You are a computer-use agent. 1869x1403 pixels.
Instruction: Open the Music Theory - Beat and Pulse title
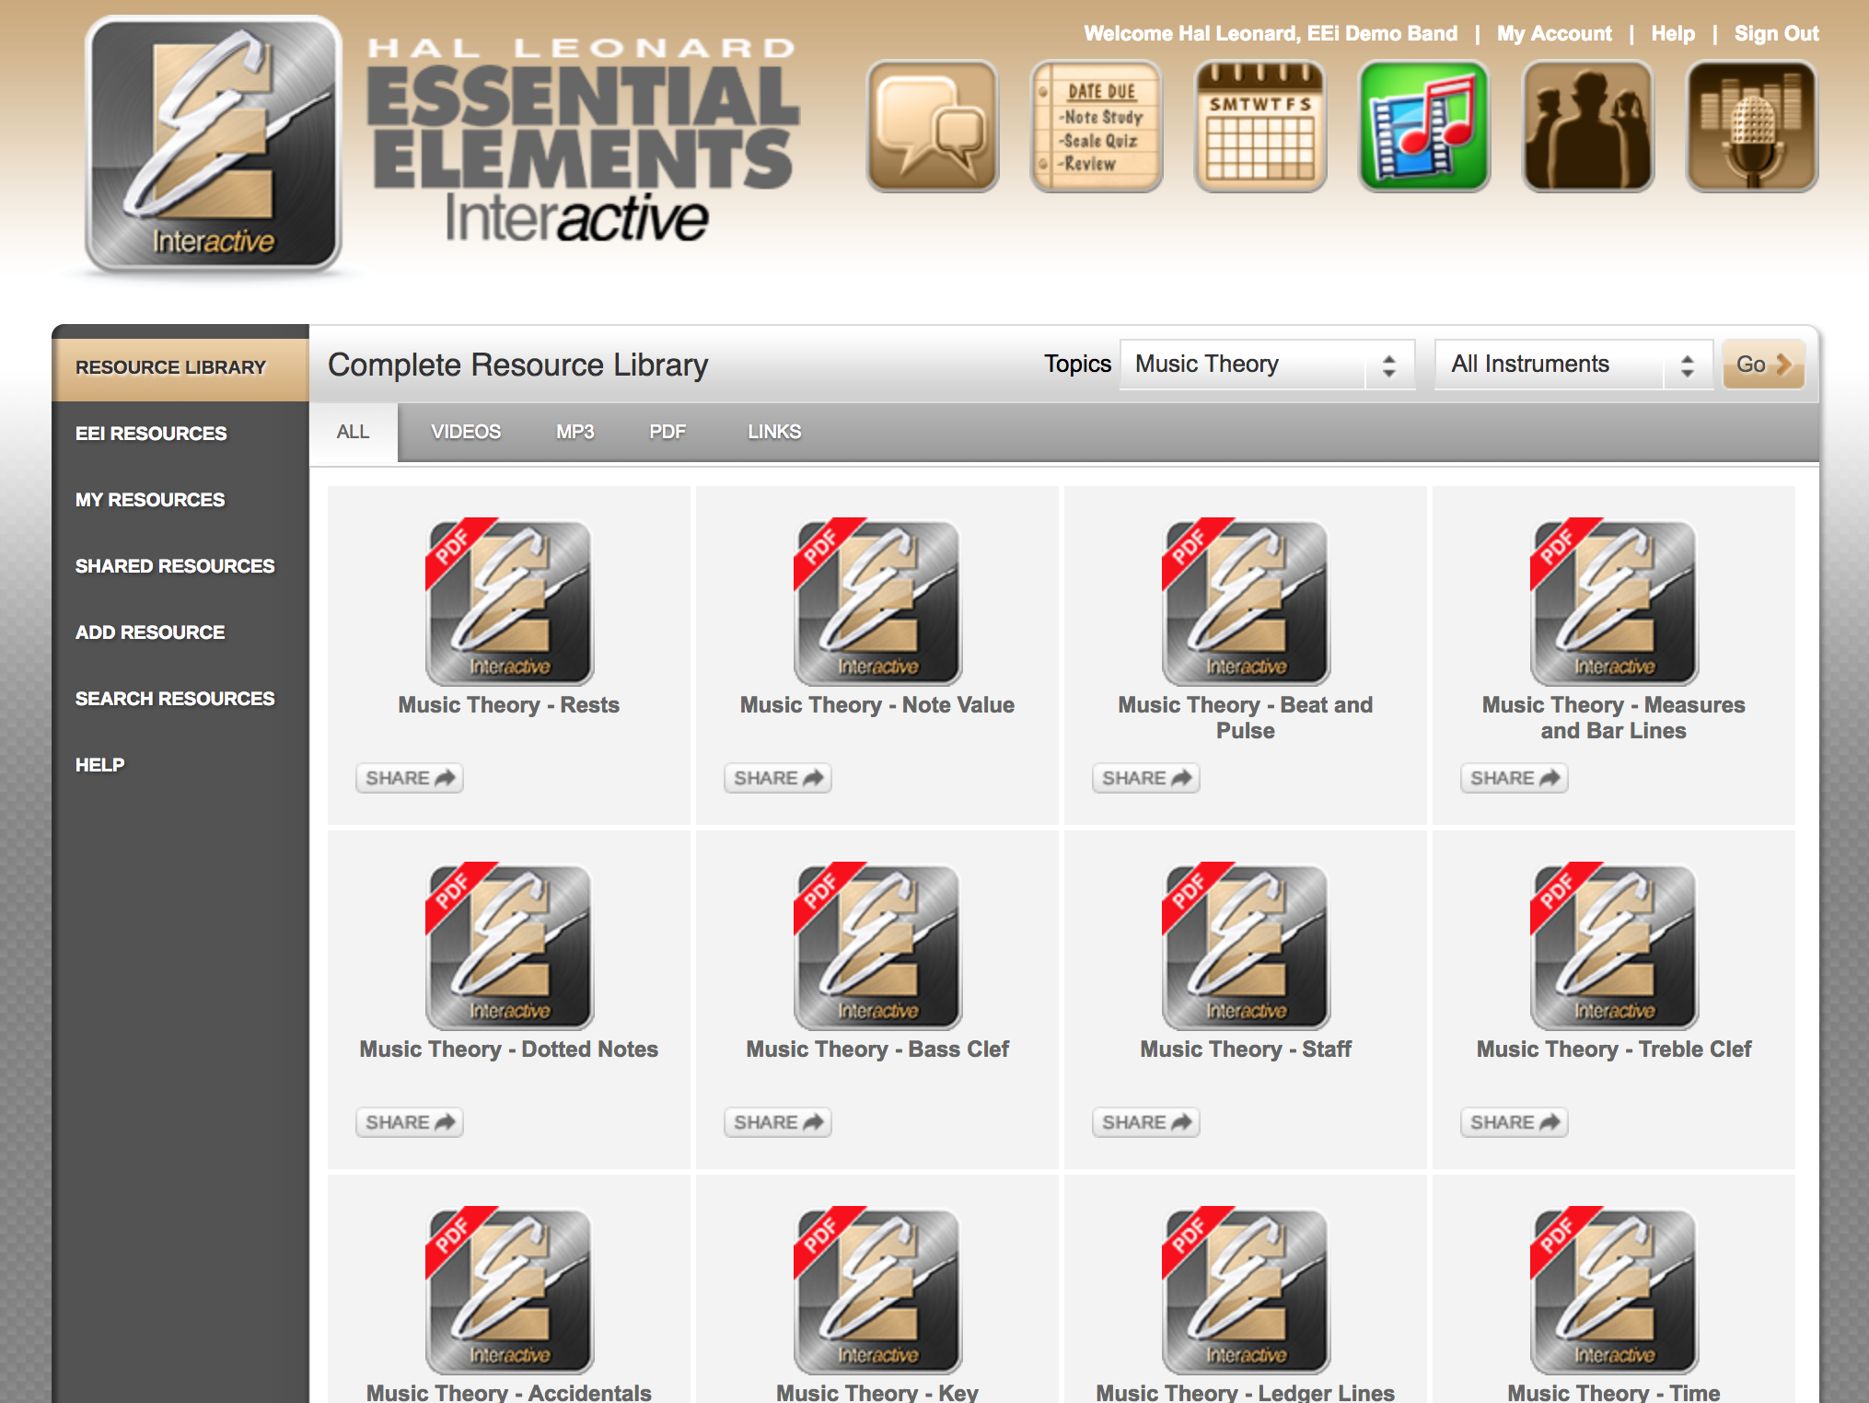1246,718
